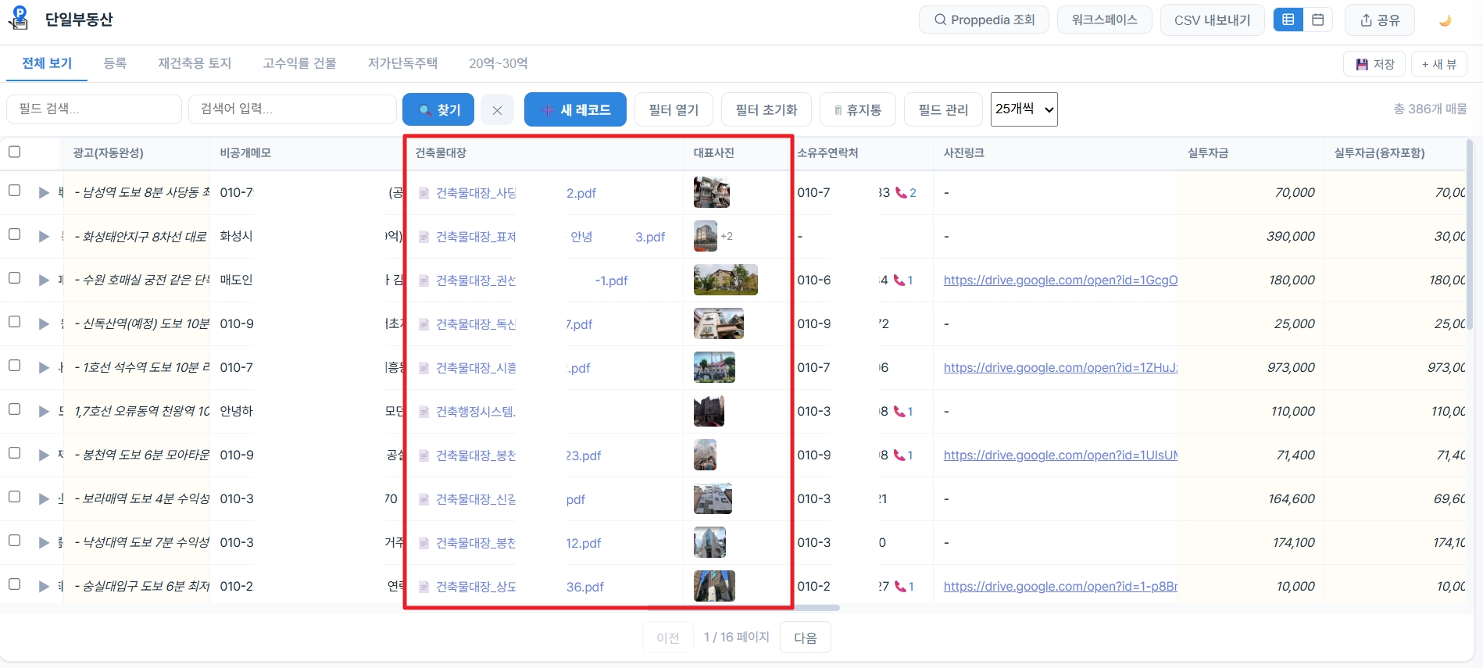
Task: Clear search with the X button
Action: (497, 110)
